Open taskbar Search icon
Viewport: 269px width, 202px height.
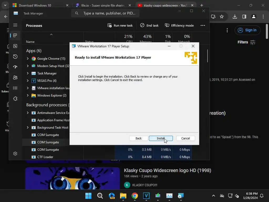100,196
